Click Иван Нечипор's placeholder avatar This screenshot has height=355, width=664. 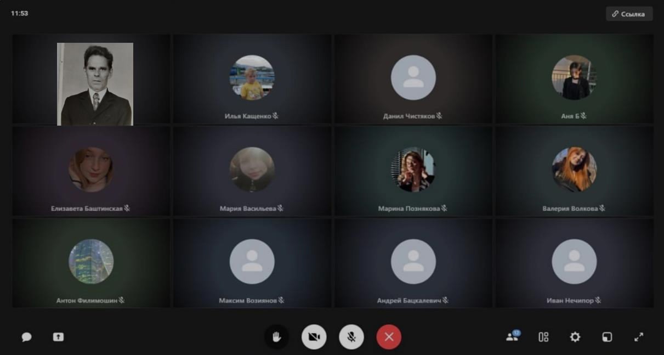point(574,262)
